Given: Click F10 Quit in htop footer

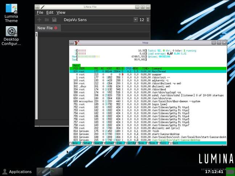Looking at the screenshot, I should point(173,143).
